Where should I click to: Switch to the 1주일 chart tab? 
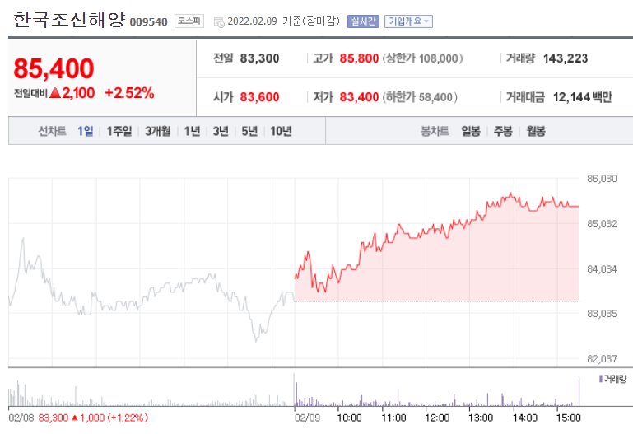(x=119, y=131)
